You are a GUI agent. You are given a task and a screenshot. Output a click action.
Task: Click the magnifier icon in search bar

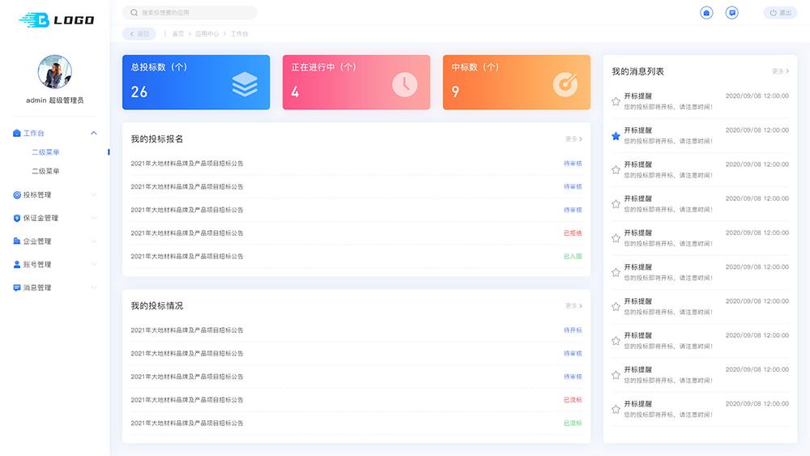click(134, 13)
